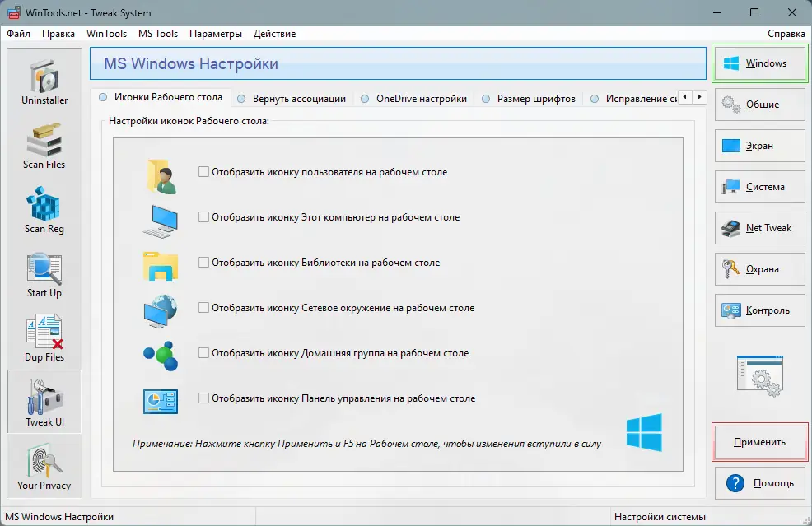The image size is (812, 526).
Task: Click the Libraries folder icon
Action: point(161,266)
